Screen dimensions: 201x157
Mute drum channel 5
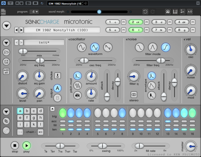click(x=124, y=30)
